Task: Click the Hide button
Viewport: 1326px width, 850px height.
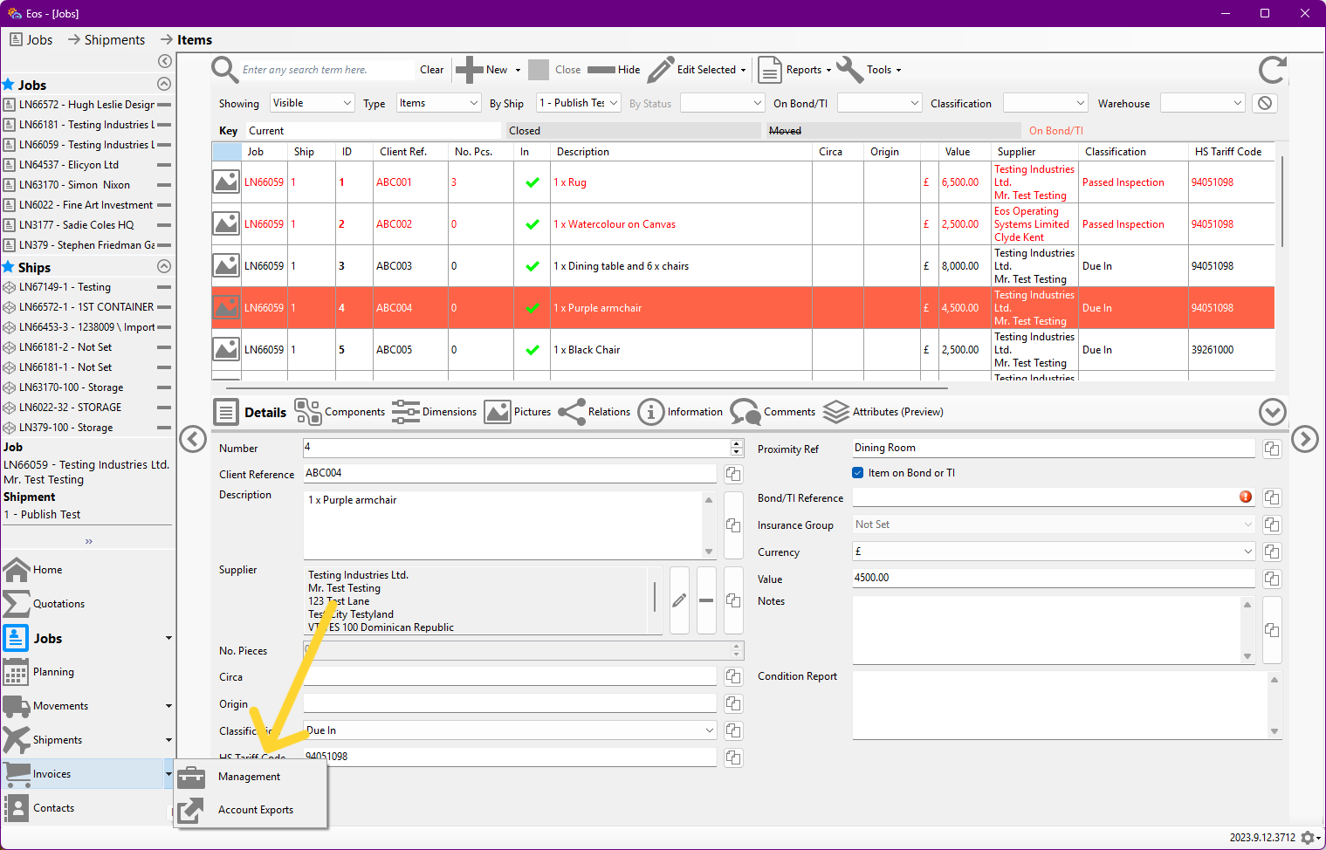Action: coord(614,70)
